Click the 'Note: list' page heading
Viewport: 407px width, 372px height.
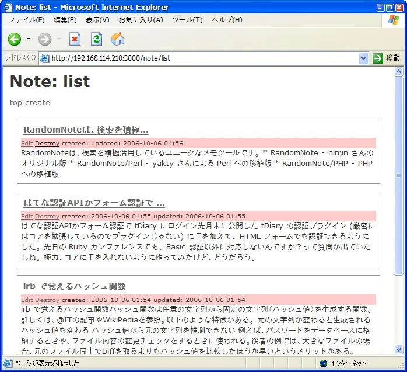[x=50, y=81]
